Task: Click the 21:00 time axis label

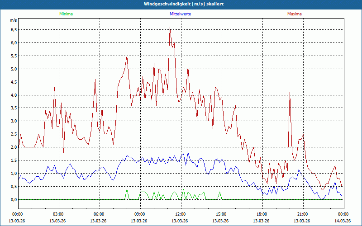Action: (303, 214)
